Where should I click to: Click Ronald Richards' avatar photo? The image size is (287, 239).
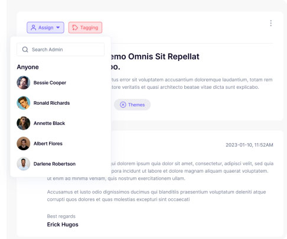click(x=24, y=103)
